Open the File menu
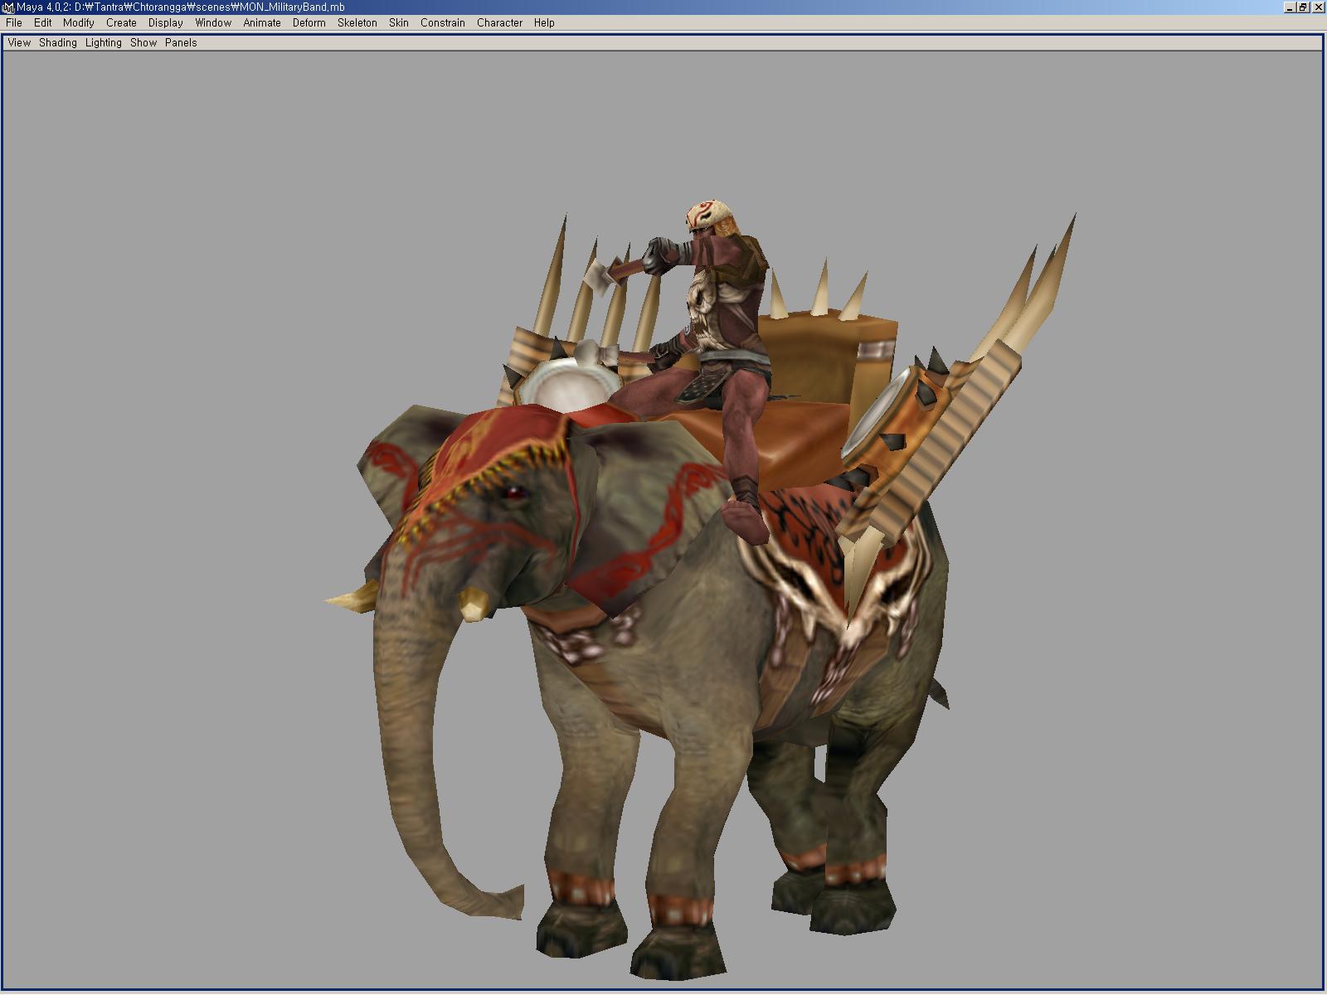The width and height of the screenshot is (1327, 995). coord(14,23)
